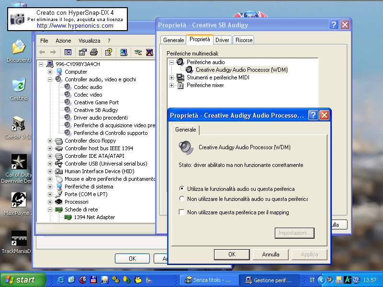Click the large speaker icon in Audio Processor dialog
This screenshot has height=287, width=383.
[x=186, y=147]
